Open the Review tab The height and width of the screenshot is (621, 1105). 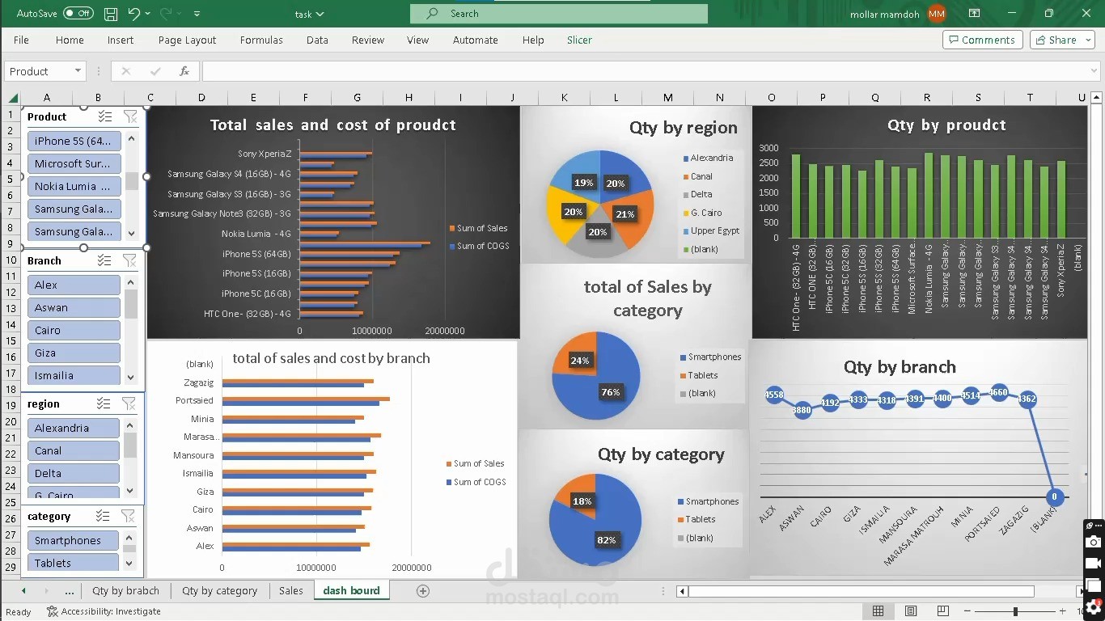click(368, 40)
